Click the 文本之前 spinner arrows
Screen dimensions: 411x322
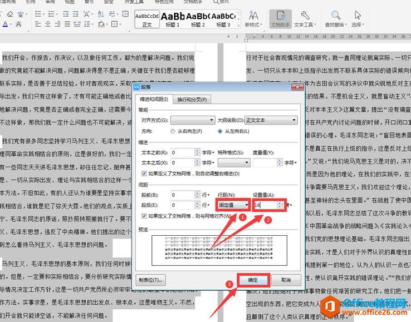pos(197,152)
